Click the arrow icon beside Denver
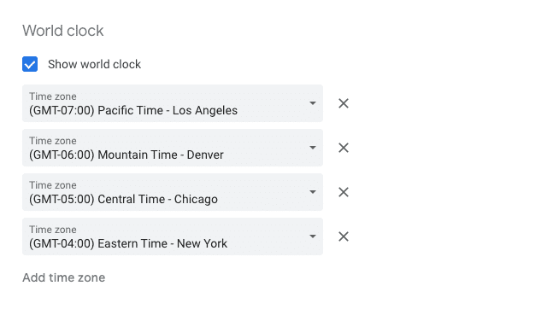The width and height of the screenshot is (553, 315). 313,148
